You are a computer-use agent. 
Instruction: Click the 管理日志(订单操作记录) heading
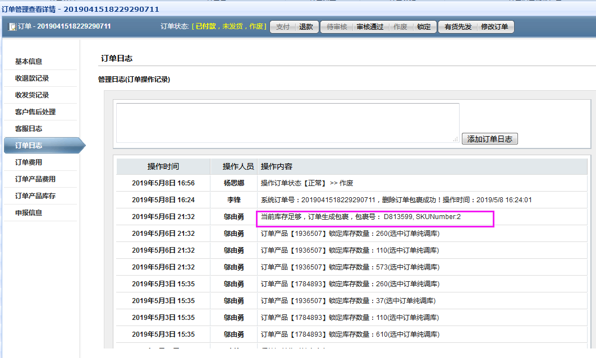(x=134, y=80)
